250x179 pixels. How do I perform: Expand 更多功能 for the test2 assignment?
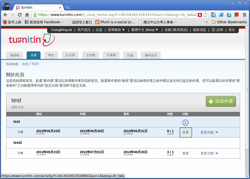209,153
